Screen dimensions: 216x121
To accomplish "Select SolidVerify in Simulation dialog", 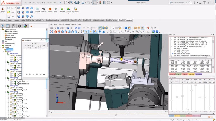I will (x=28, y=48).
